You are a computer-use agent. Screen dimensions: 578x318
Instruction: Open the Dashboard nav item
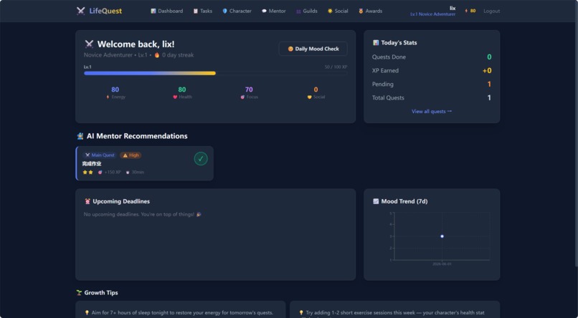click(166, 11)
